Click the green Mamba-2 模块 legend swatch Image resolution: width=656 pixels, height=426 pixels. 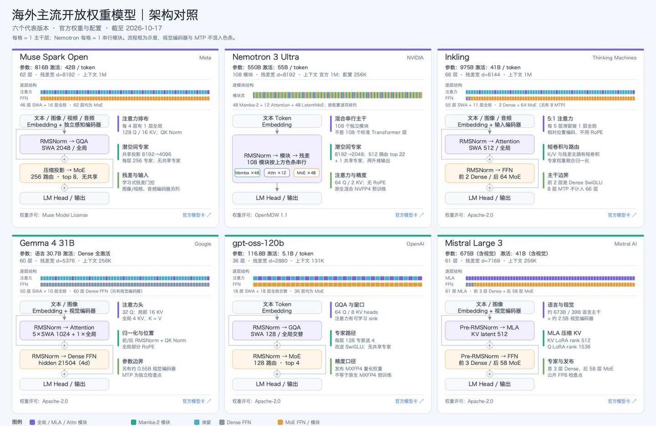134,422
